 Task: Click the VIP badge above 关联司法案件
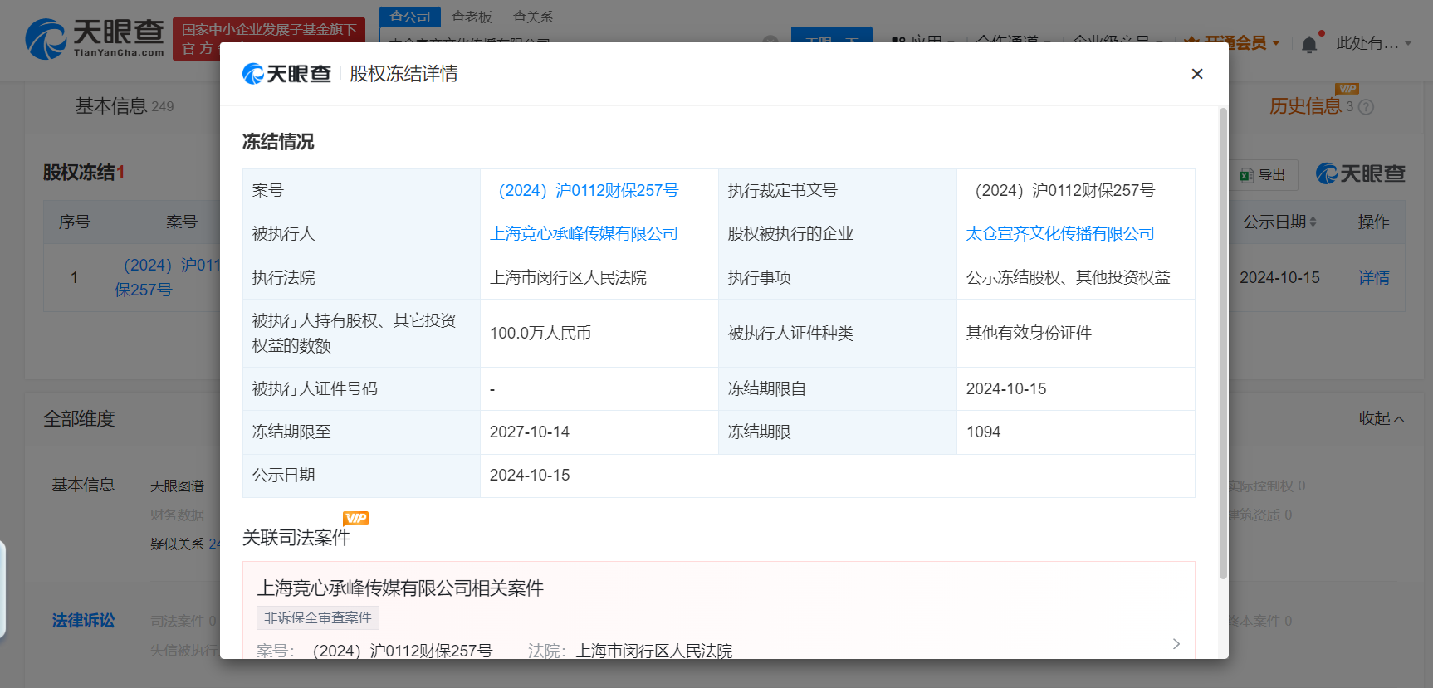(x=355, y=518)
